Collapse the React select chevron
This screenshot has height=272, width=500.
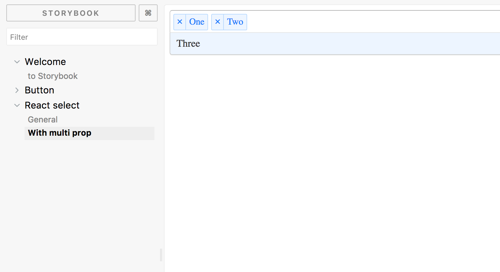point(17,105)
